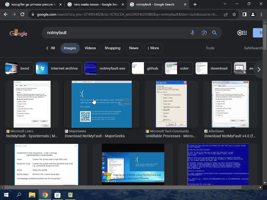This screenshot has height=200, width=267.
Task: Open the notmyfault command usage thumbnail
Action: 46,165
